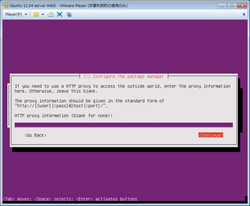Maximize the VMware Player window
Image resolution: width=250 pixels, height=206 pixels.
click(232, 6)
